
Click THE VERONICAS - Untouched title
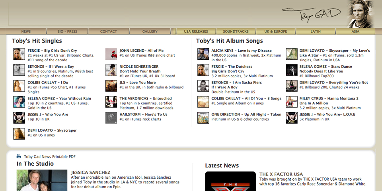[x=146, y=98]
